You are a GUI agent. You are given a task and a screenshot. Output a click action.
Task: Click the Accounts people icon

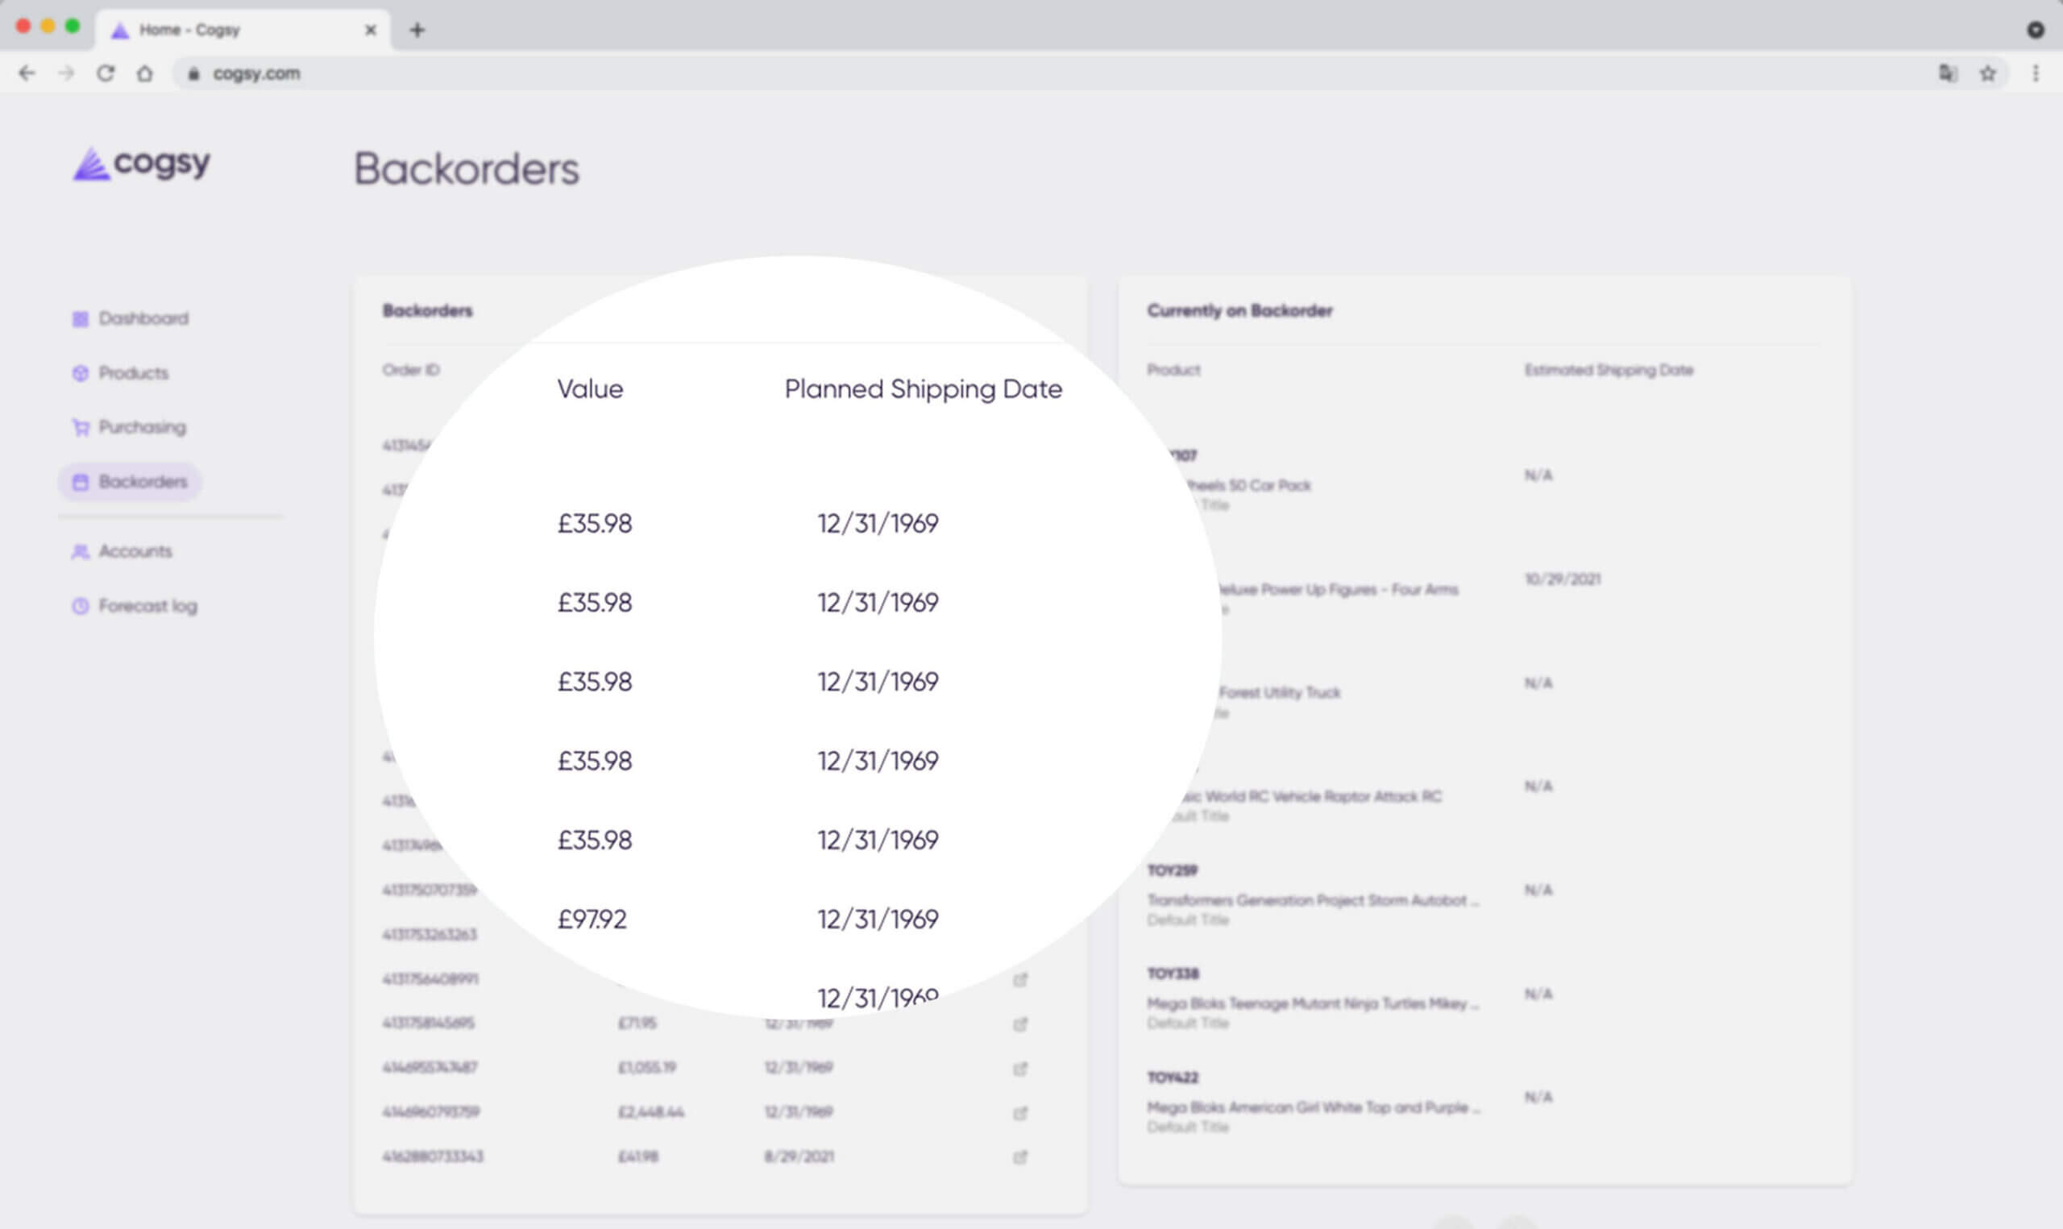(x=81, y=551)
